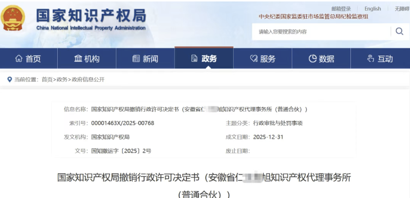Screen dimensions: 410x198
Task: Click the national emblem logo
Action: (x=13, y=20)
